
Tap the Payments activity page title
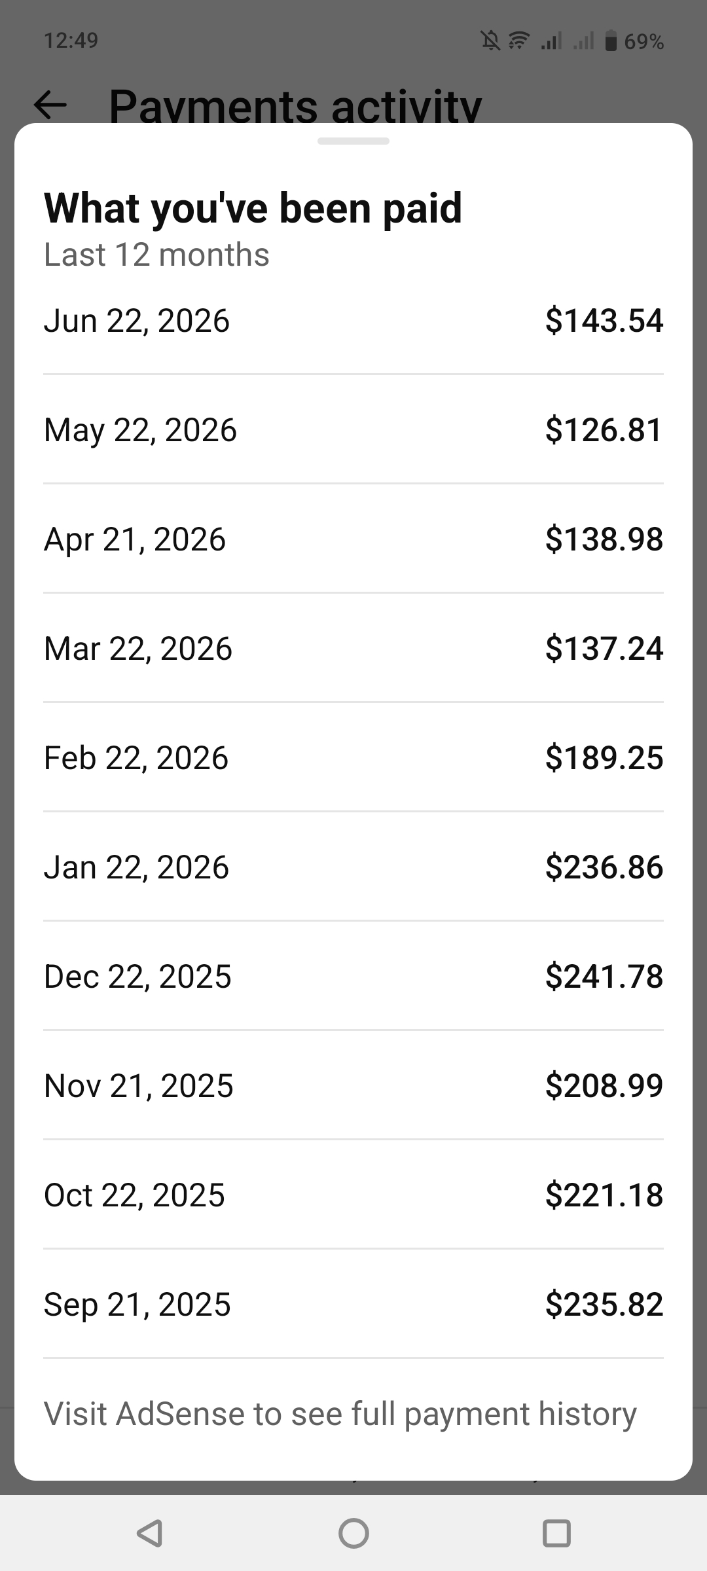click(x=295, y=105)
